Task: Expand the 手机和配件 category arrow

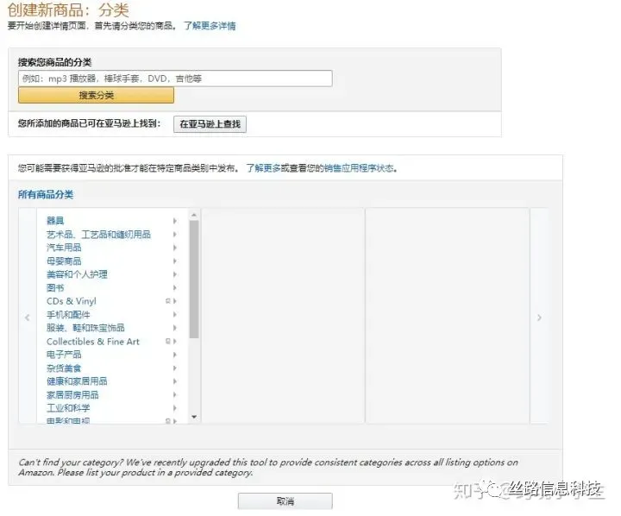Action: (x=174, y=315)
